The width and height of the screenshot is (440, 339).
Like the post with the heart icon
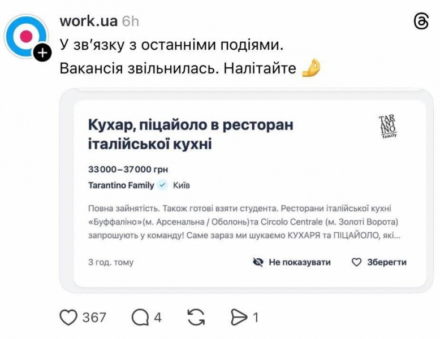click(x=68, y=318)
